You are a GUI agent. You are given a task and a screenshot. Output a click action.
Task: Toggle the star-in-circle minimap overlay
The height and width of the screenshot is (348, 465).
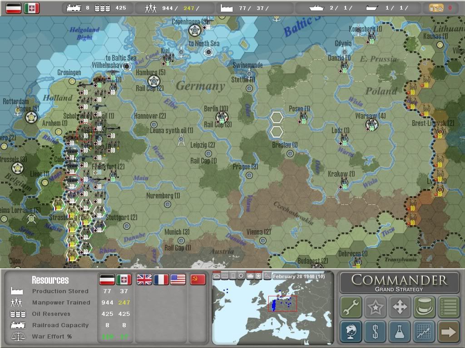pyautogui.click(x=258, y=276)
